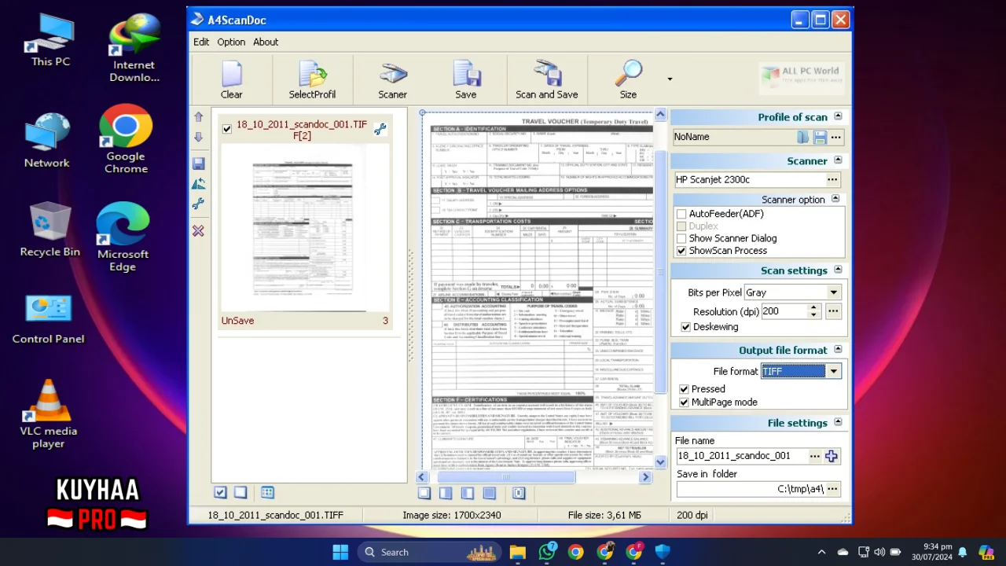1006x566 pixels.
Task: Delete page with the purple X icon
Action: tap(198, 230)
